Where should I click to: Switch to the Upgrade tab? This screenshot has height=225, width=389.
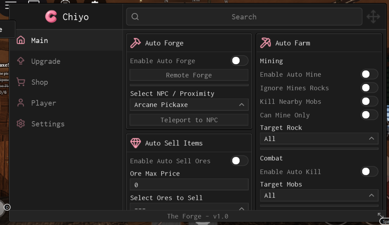[x=46, y=61]
